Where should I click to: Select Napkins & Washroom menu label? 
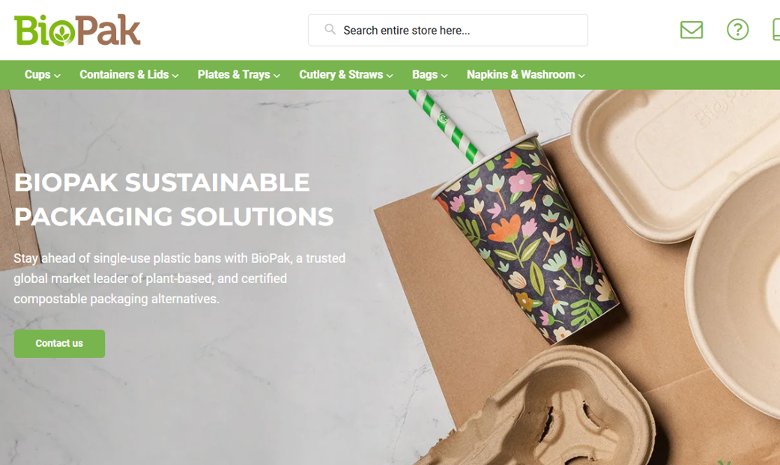(521, 75)
